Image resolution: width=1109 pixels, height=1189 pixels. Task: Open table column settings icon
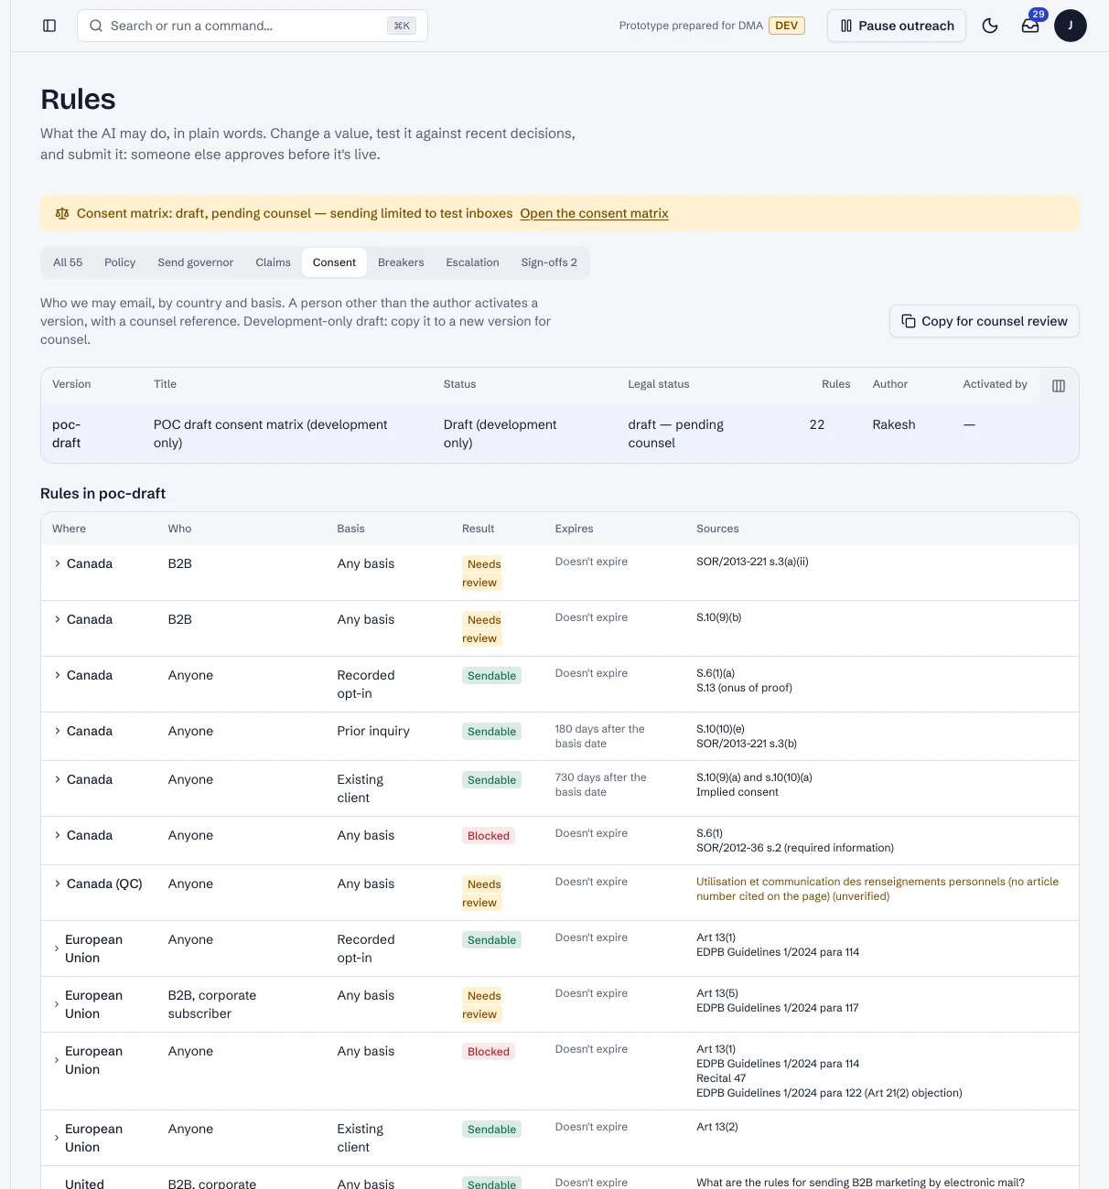[1059, 386]
